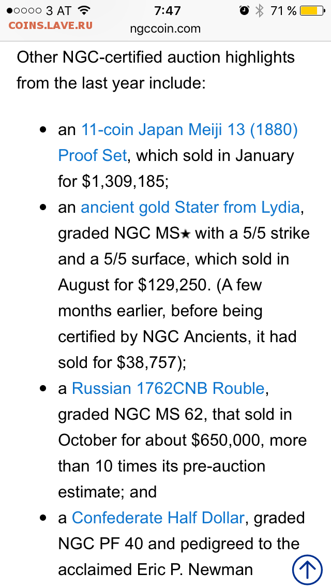Tap the COINS.LAVE.RU watermark
Image resolution: width=331 pixels, height=588 pixels.
click(50, 25)
